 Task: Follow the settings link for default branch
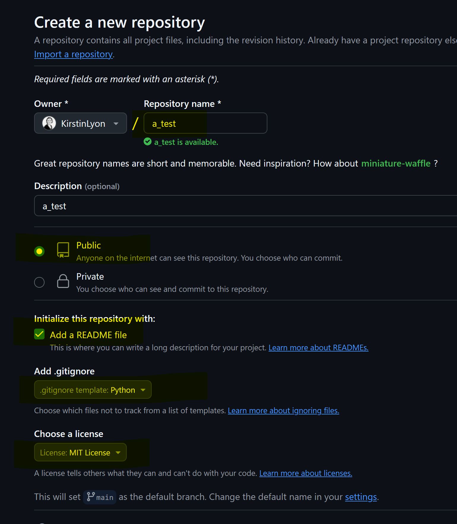[361, 497]
